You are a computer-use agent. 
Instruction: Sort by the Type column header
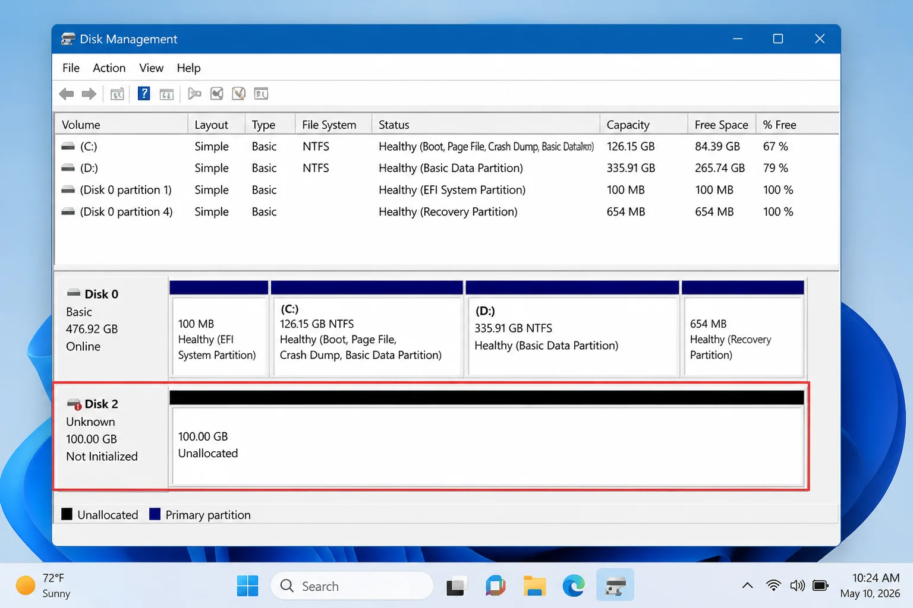click(x=270, y=125)
